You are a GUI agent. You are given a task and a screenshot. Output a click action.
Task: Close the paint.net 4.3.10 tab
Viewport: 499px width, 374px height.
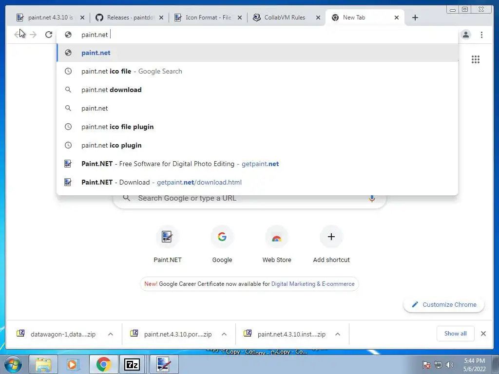pos(82,18)
